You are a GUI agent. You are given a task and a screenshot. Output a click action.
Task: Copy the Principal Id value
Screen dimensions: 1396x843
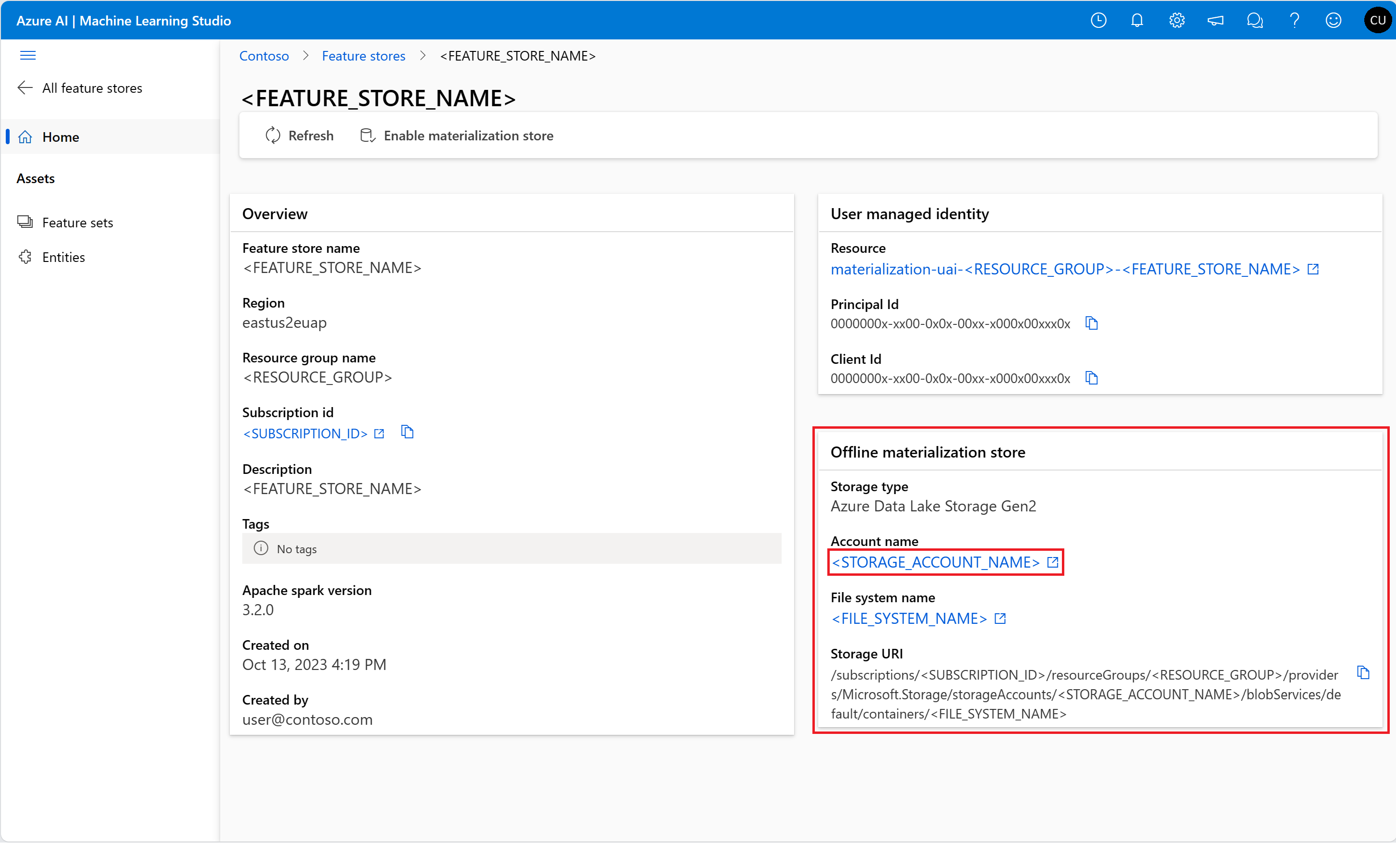tap(1091, 323)
